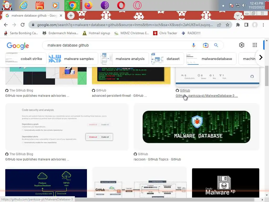The width and height of the screenshot is (269, 202).
Task: Bookmark this page with the star
Action: coord(227,25)
